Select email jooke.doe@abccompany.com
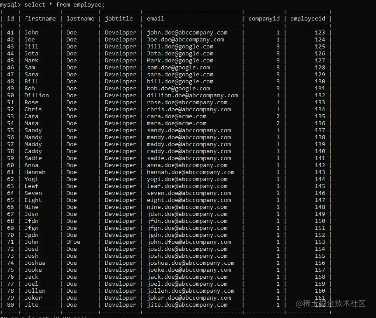This screenshot has height=318, width=376. click(189, 270)
